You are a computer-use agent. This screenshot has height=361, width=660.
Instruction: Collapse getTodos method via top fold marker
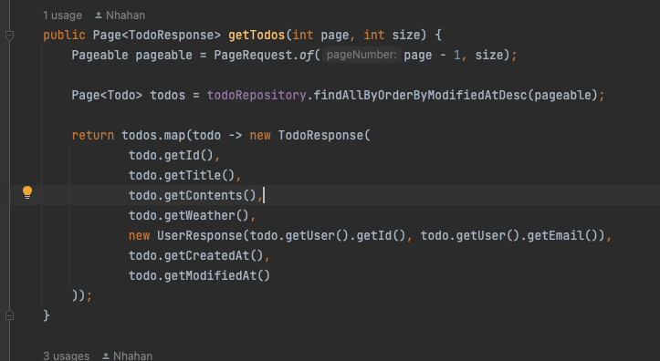(x=10, y=36)
